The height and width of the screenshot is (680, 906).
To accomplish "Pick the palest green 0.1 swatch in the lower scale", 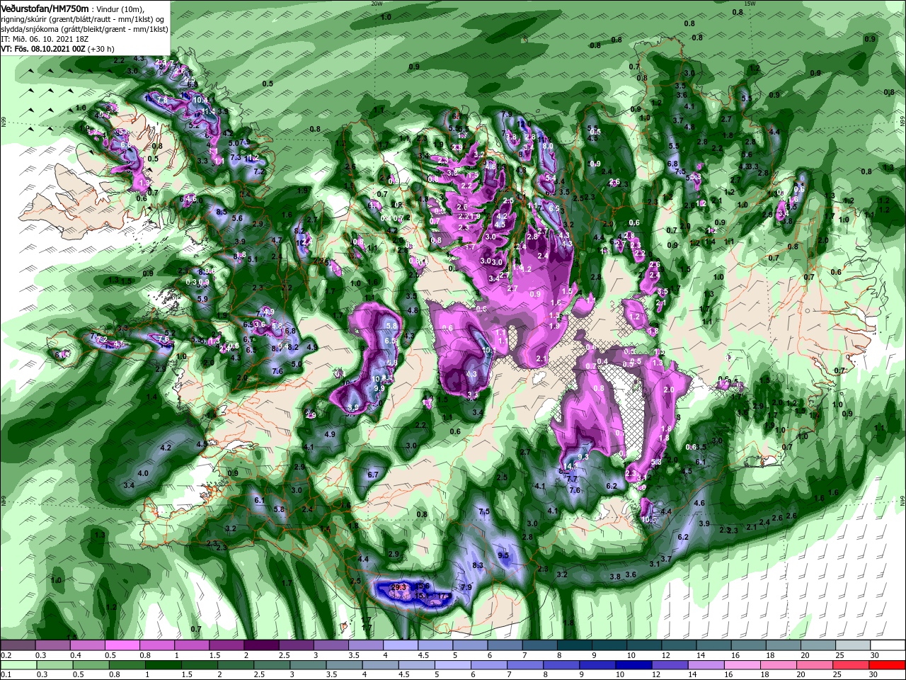I will coord(18,665).
